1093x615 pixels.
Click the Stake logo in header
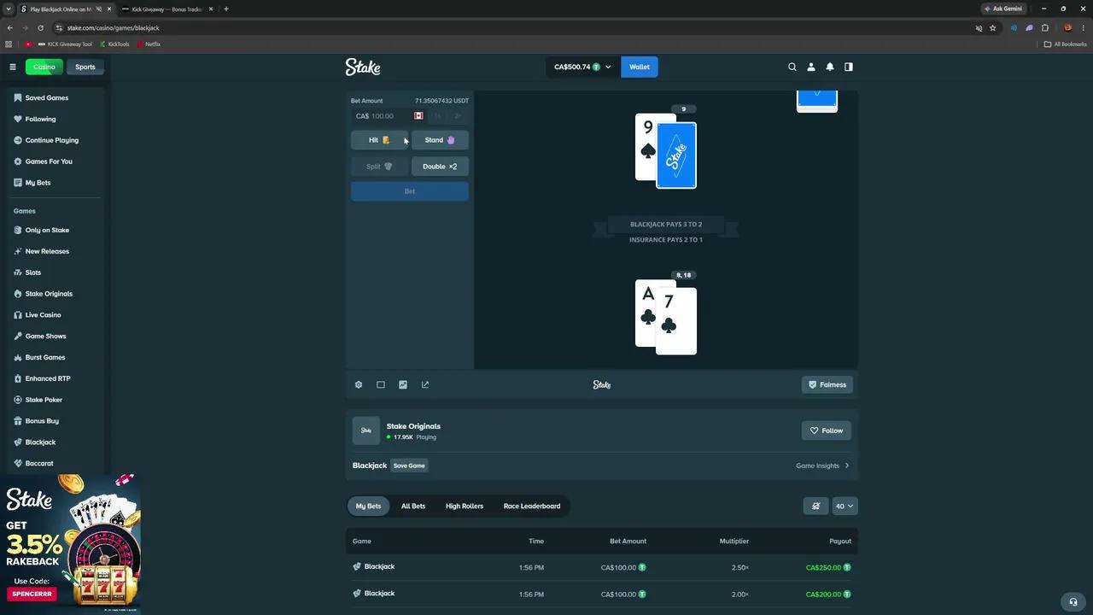(363, 67)
